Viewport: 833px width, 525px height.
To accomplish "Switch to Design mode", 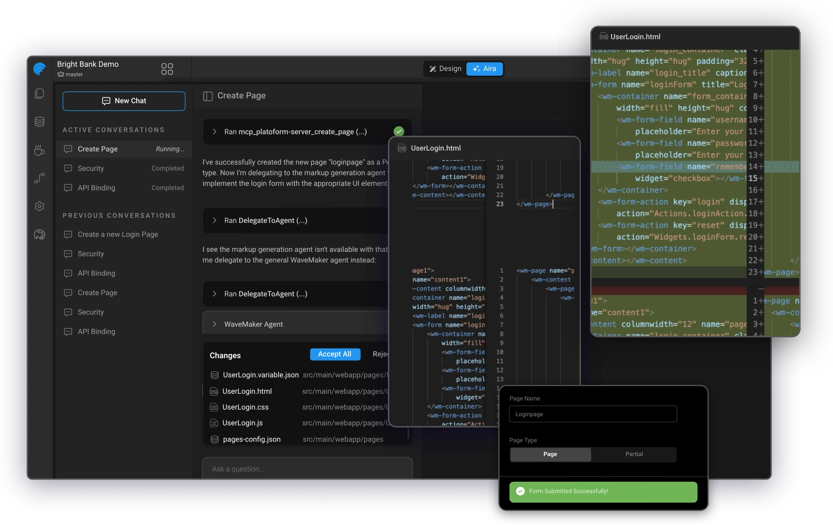I will (x=445, y=69).
